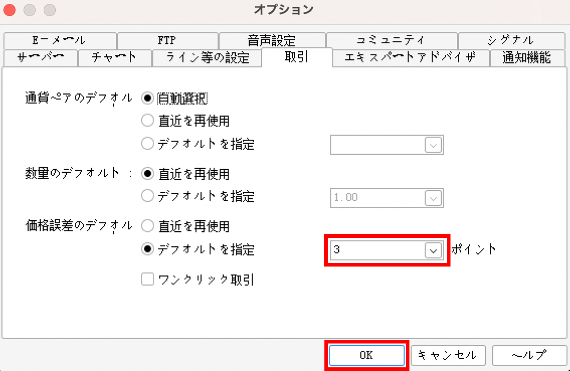Switch to the FTP tab
This screenshot has height=371, width=570.
pyautogui.click(x=167, y=40)
